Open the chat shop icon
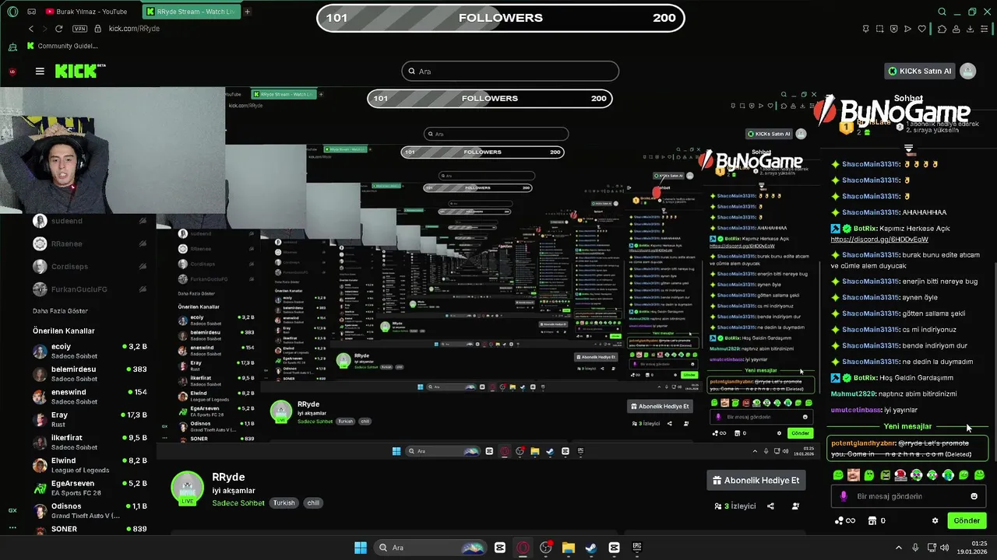Screen dimensions: 997x560 pyautogui.click(x=872, y=520)
